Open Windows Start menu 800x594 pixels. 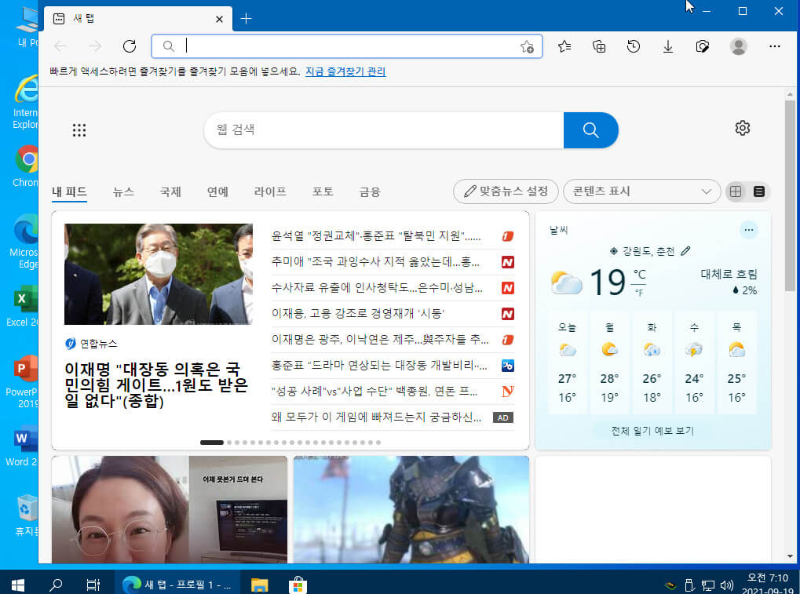pyautogui.click(x=18, y=585)
